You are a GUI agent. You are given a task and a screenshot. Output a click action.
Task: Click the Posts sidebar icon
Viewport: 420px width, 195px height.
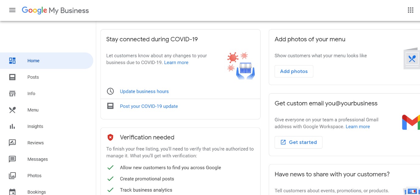[x=12, y=77]
